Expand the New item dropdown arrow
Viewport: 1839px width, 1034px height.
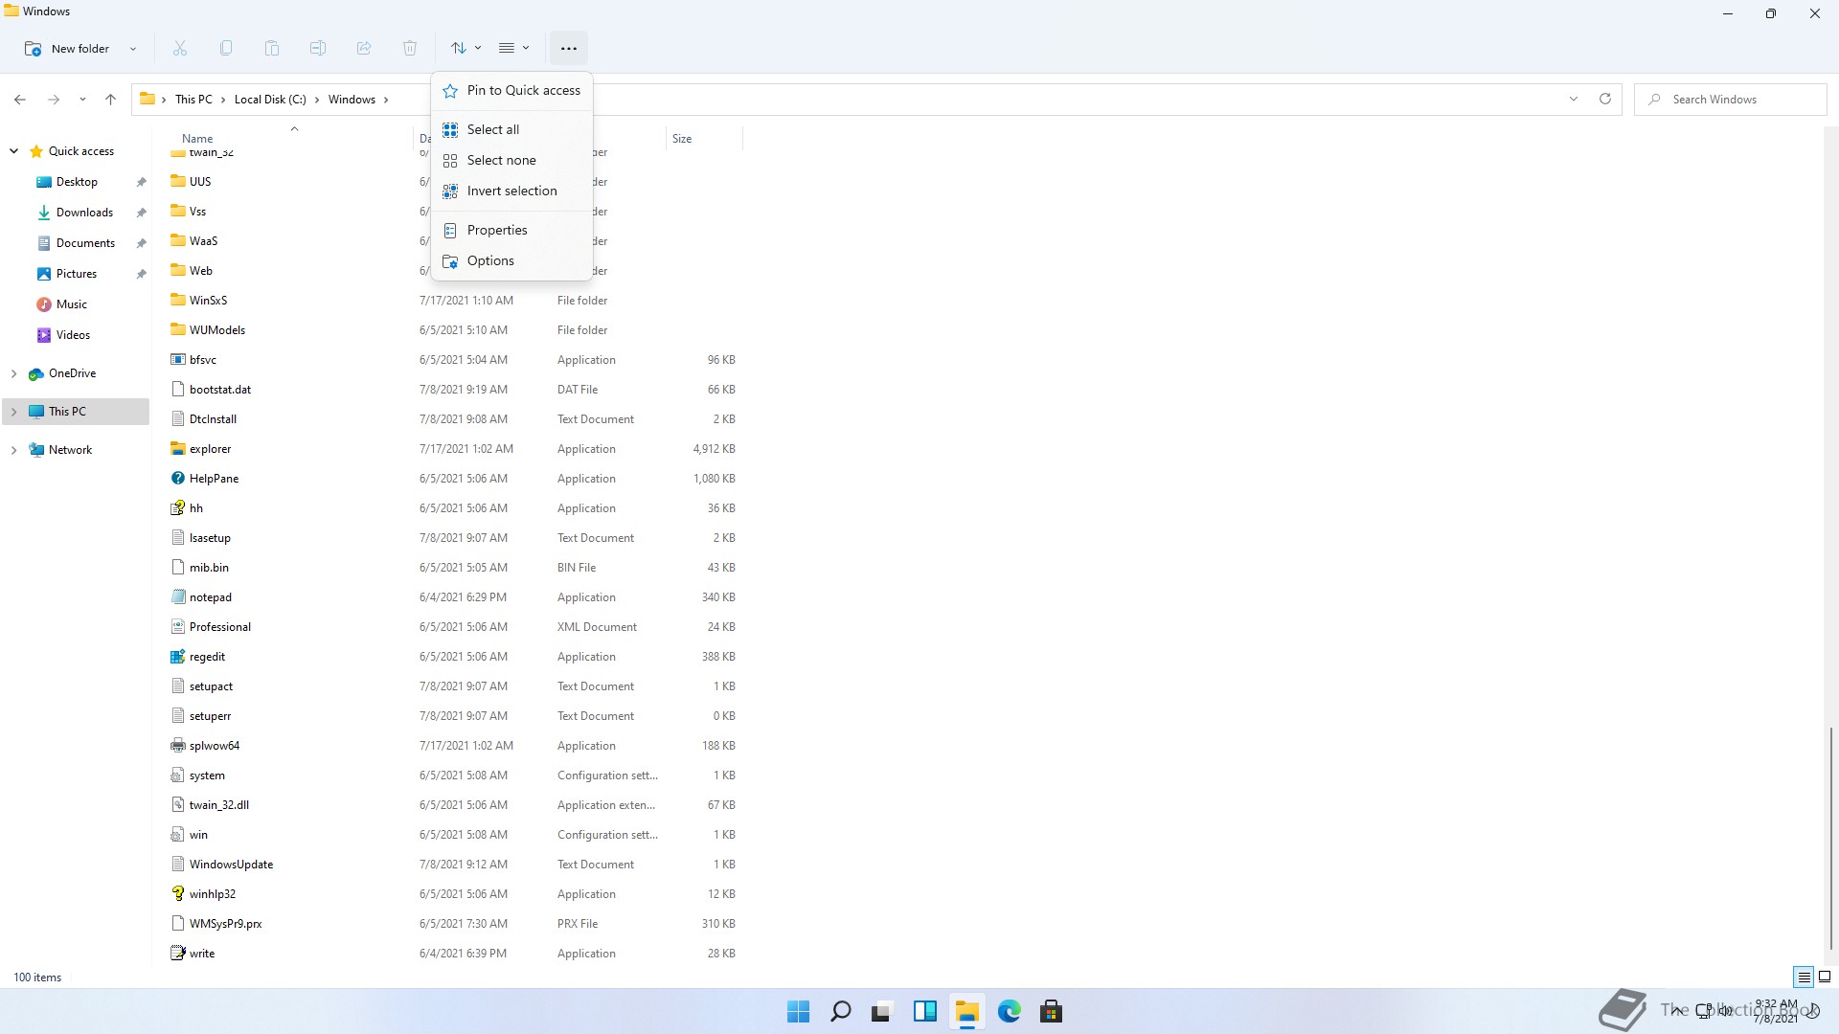[133, 48]
